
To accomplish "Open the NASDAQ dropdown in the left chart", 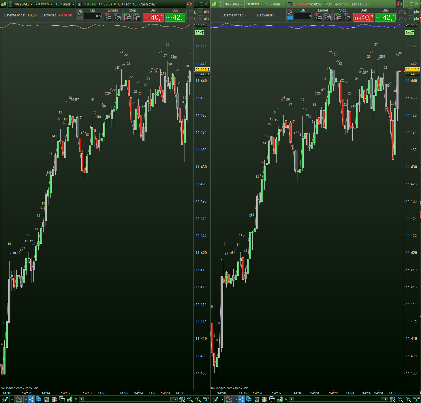I will click(23, 4).
